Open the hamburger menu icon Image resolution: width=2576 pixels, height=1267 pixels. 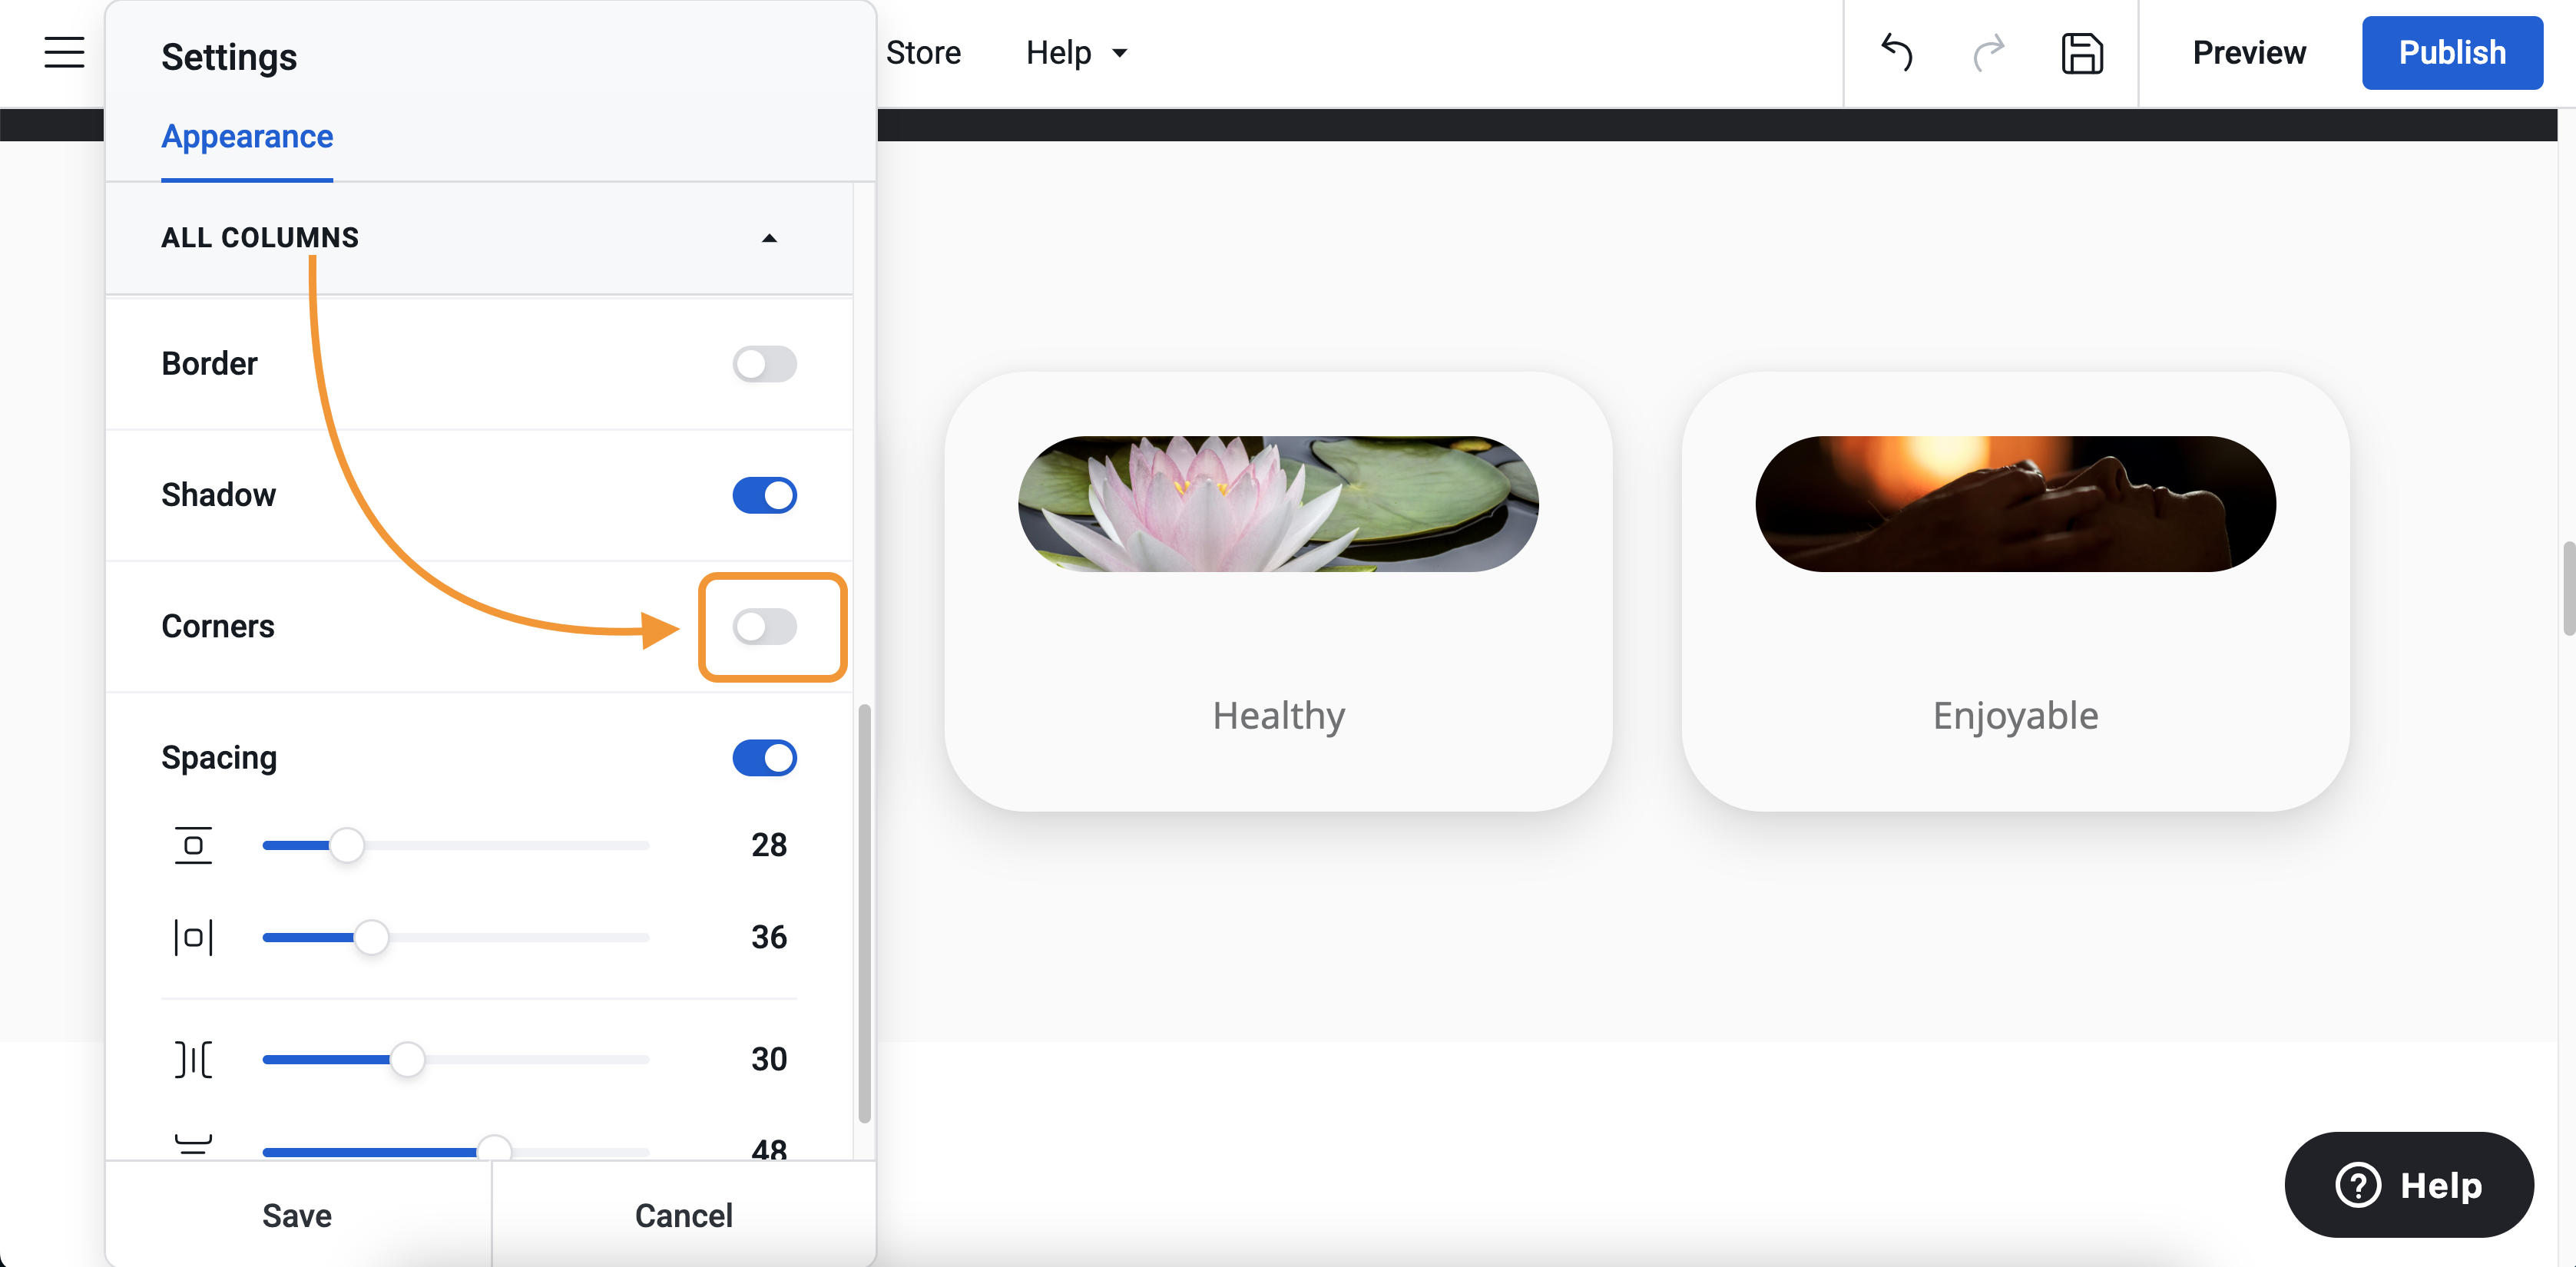(x=64, y=52)
